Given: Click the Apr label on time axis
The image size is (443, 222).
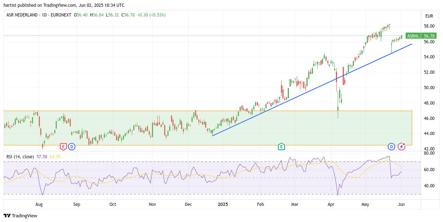Looking at the screenshot, I should (331, 204).
